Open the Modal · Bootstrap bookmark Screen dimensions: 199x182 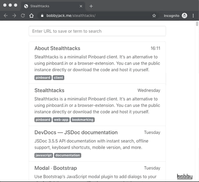point(56,168)
